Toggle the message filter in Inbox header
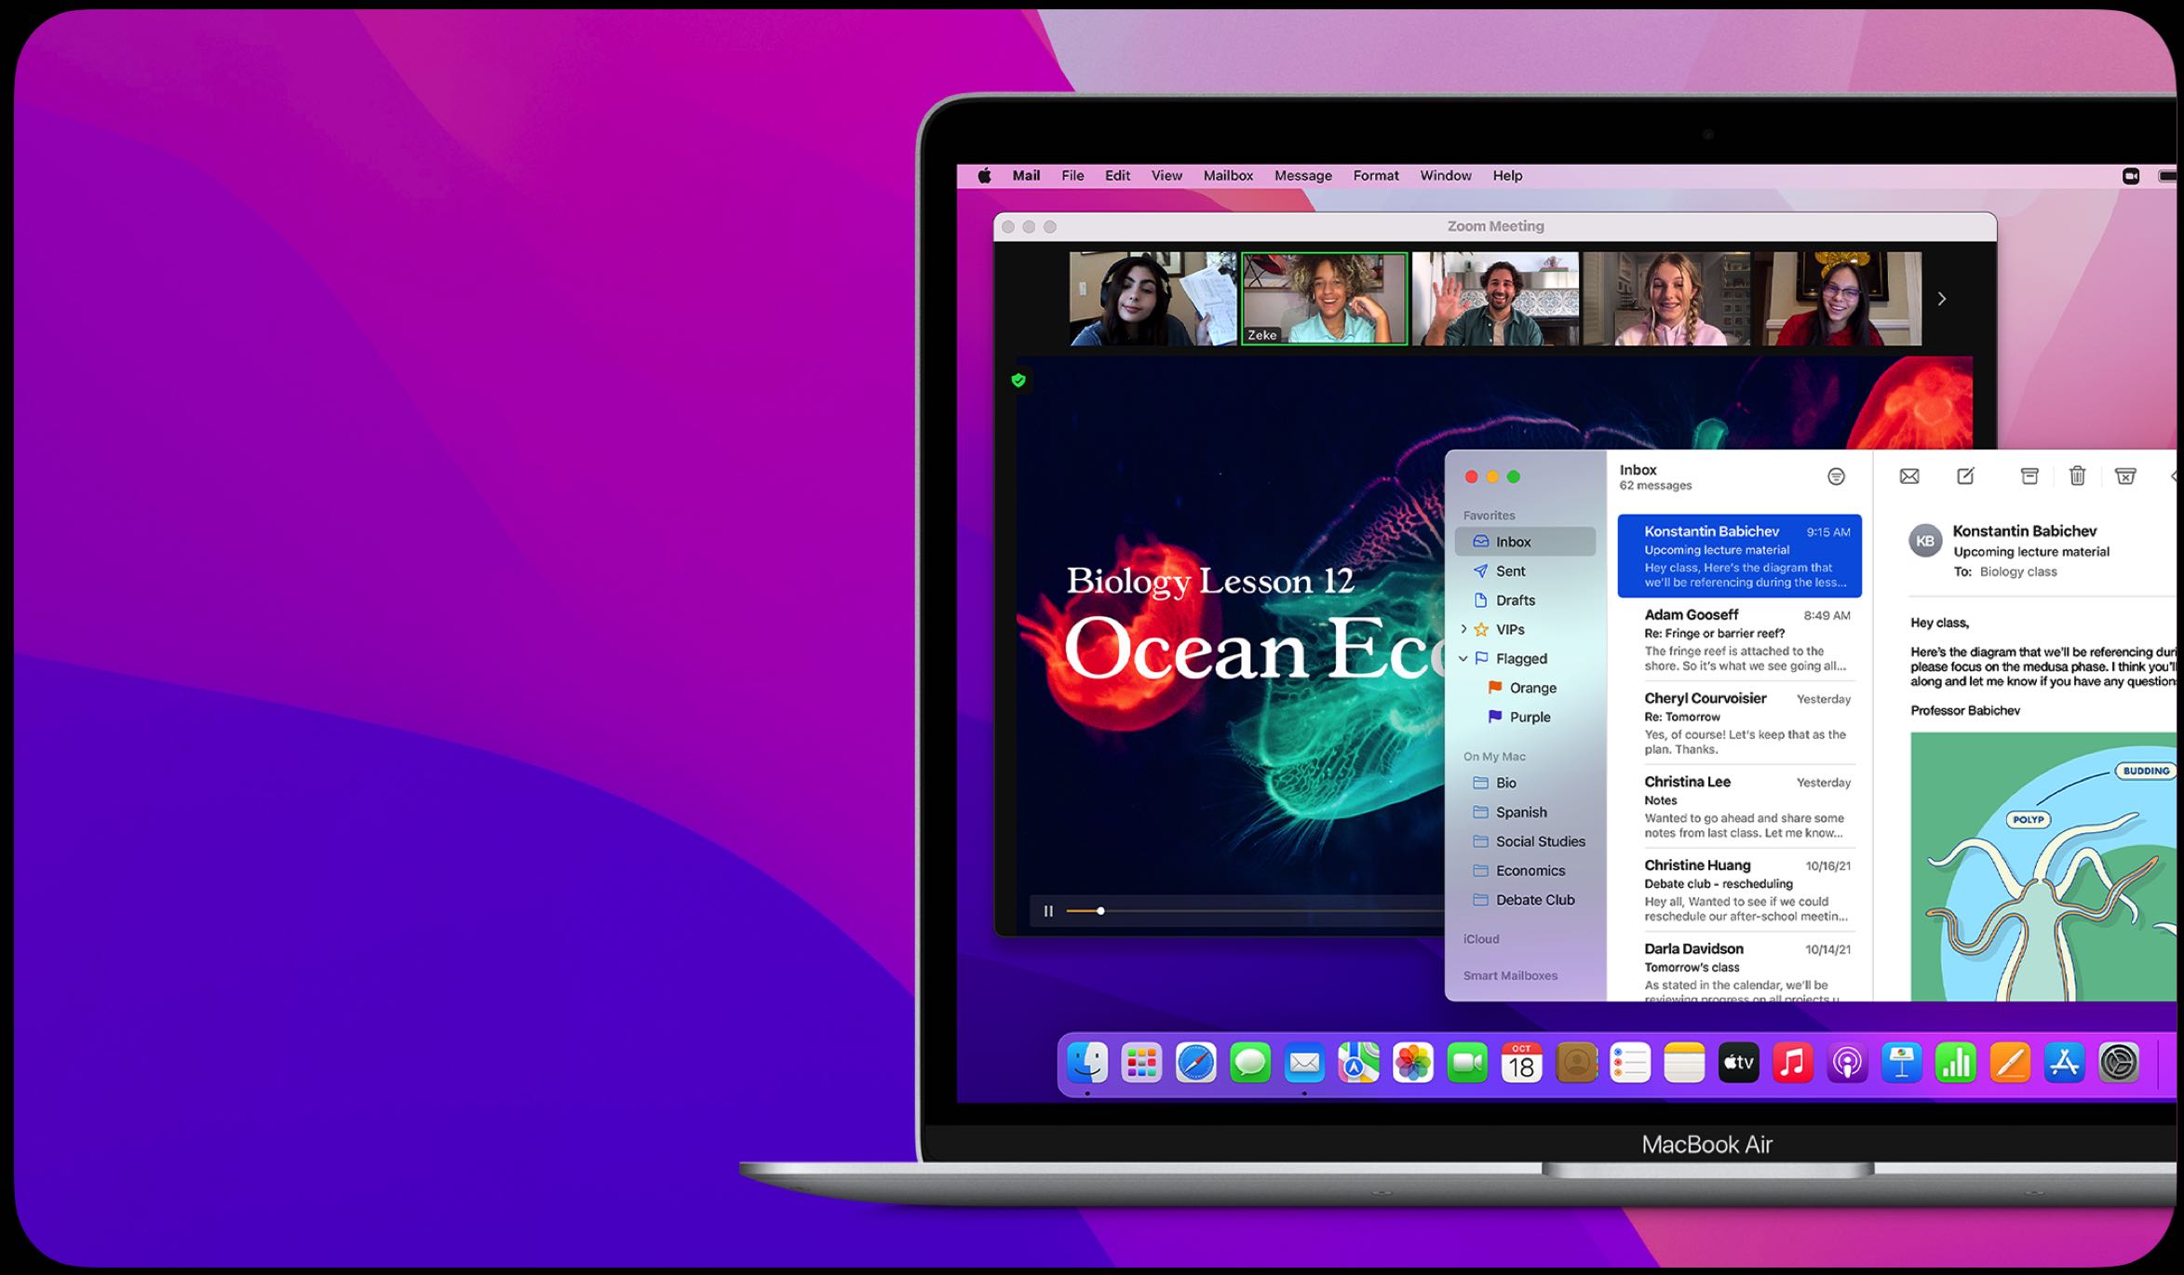 (1836, 476)
